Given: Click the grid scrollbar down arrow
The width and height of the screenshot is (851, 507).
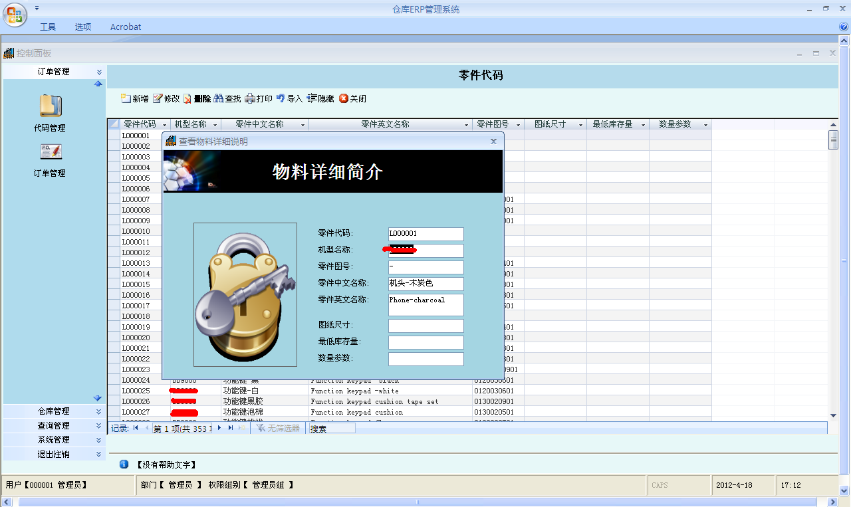Looking at the screenshot, I should coord(833,415).
